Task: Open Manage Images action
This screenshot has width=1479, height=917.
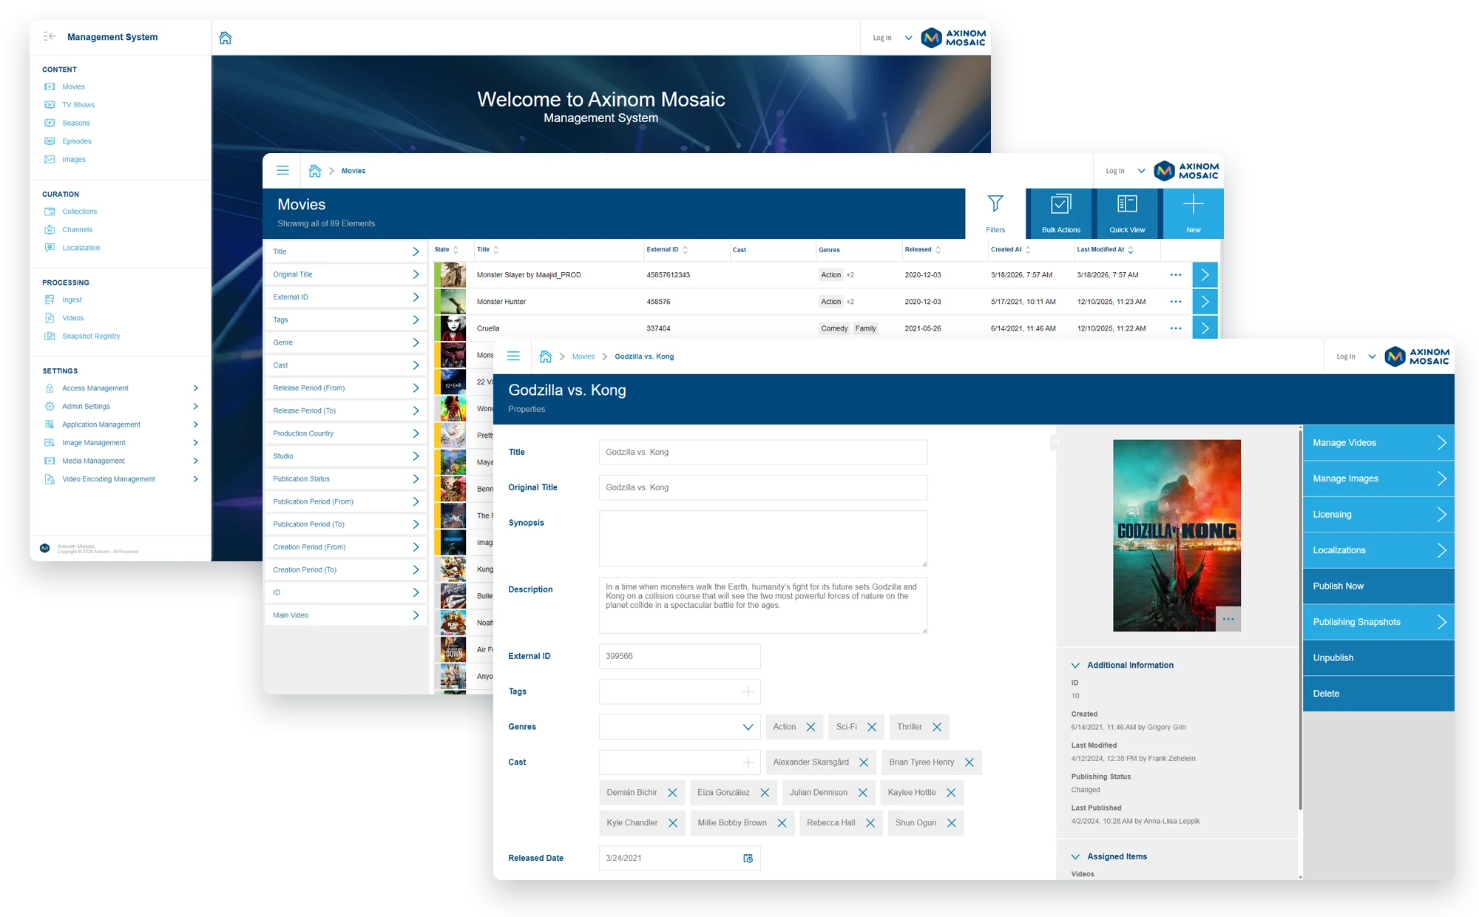Action: [1378, 478]
